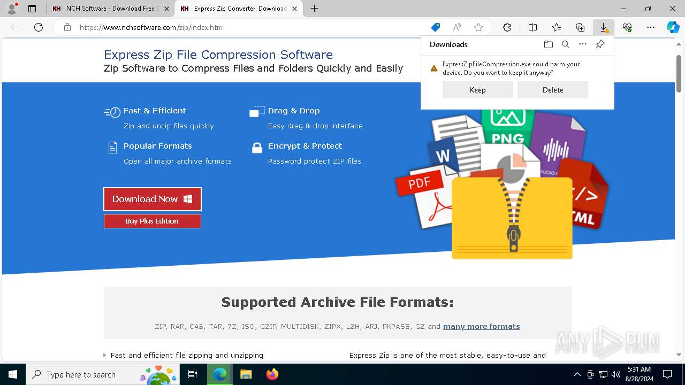The width and height of the screenshot is (685, 385).
Task: Open more options in Downloads panel
Action: click(x=583, y=44)
